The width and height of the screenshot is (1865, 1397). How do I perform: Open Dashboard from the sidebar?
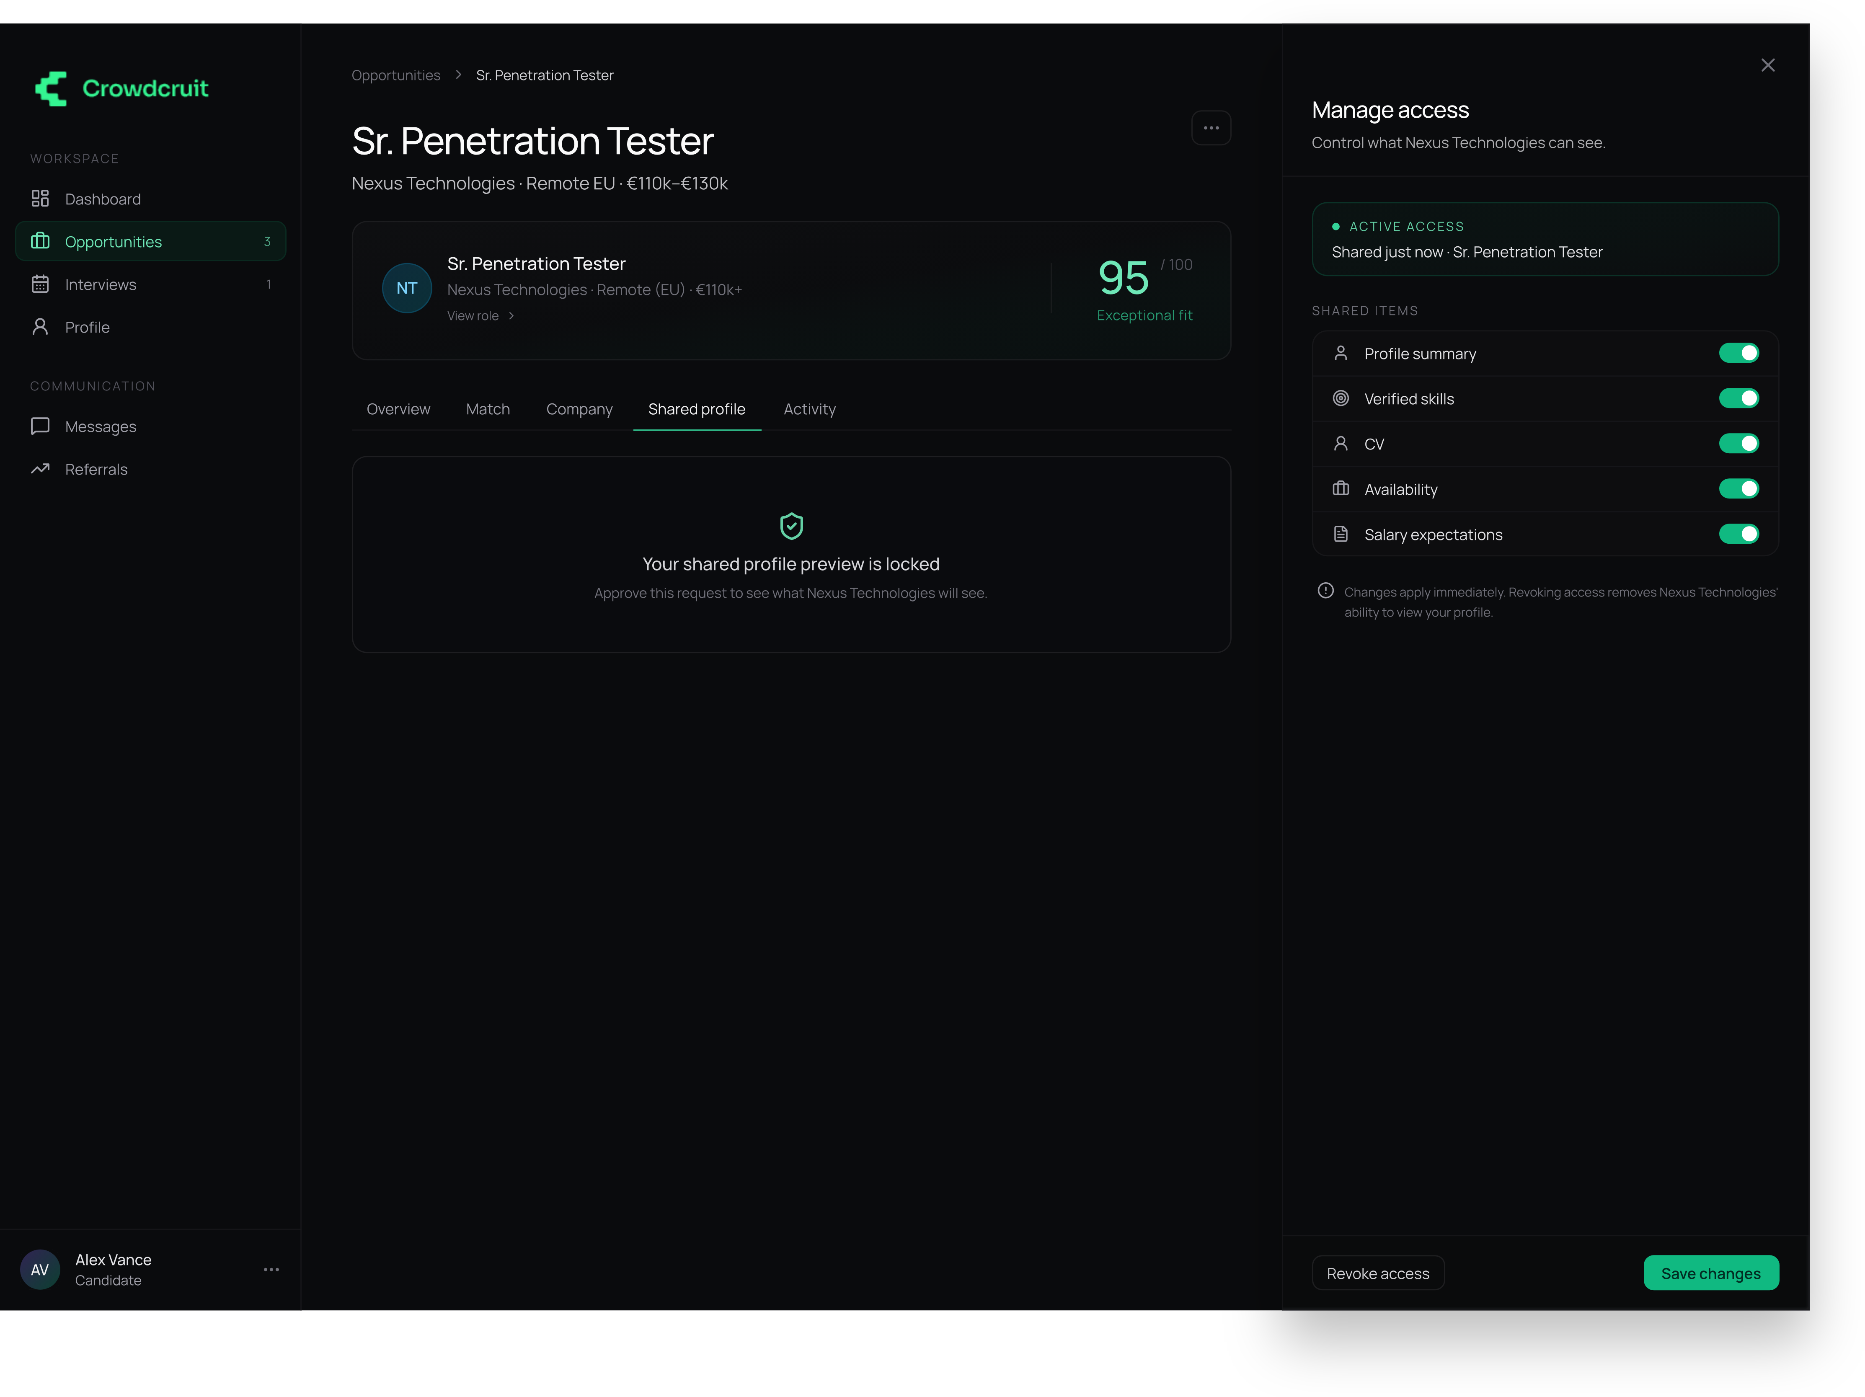(150, 199)
